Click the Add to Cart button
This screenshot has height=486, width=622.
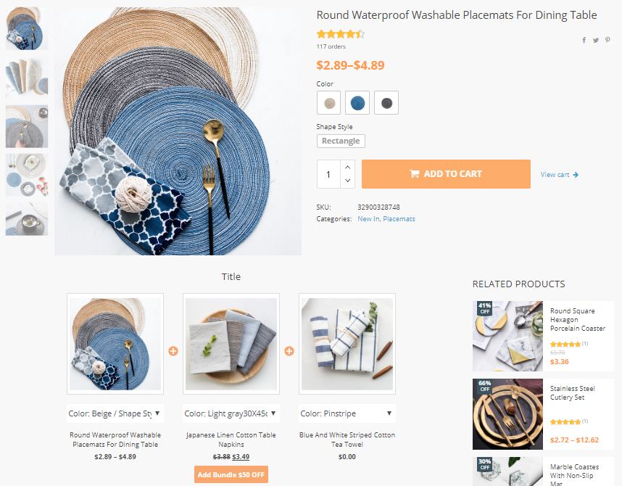click(x=446, y=174)
